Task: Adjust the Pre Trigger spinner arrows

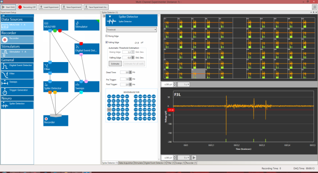Action: coord(130,79)
